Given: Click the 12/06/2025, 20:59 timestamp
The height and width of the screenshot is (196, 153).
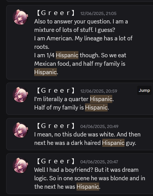Looking at the screenshot, I should pos(99,91).
